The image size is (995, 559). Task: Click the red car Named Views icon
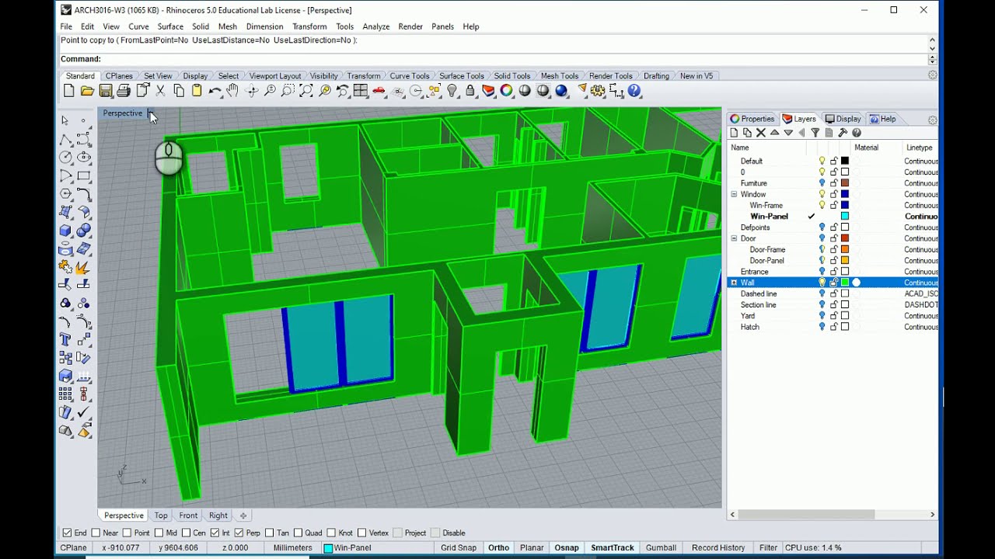point(379,91)
